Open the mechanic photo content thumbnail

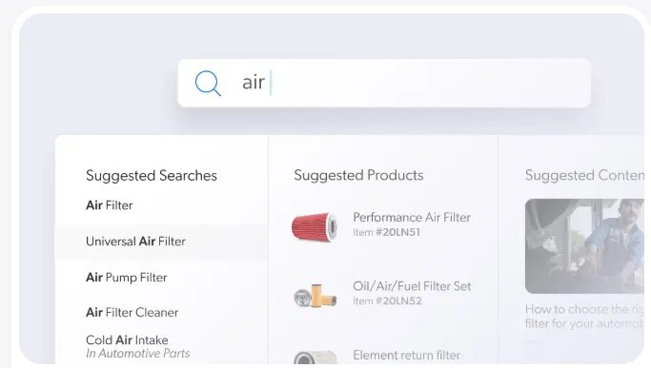click(584, 246)
